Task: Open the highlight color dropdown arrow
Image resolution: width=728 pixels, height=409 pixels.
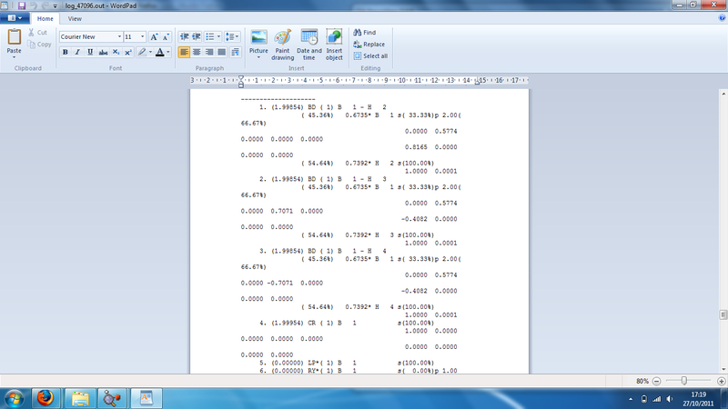Action: click(150, 52)
